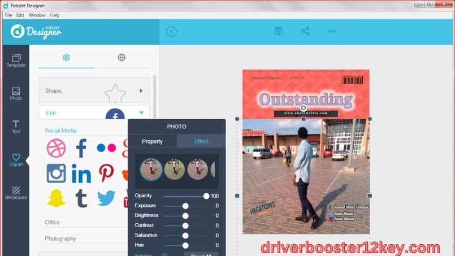The height and width of the screenshot is (256, 455).
Task: Open the Window menu
Action: (37, 15)
